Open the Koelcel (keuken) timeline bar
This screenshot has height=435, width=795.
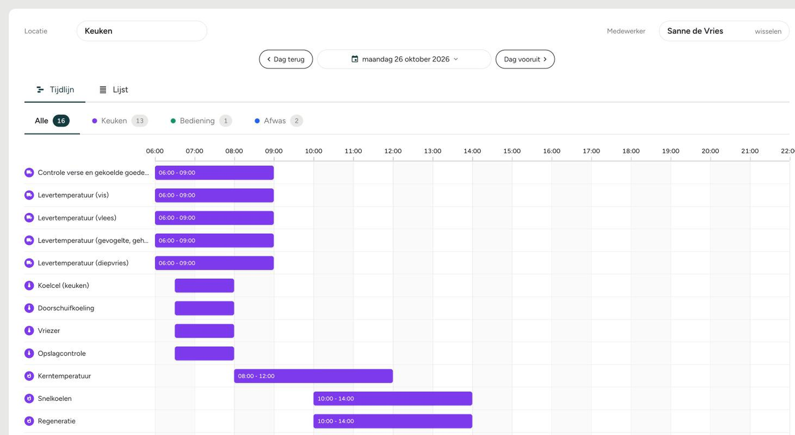204,286
